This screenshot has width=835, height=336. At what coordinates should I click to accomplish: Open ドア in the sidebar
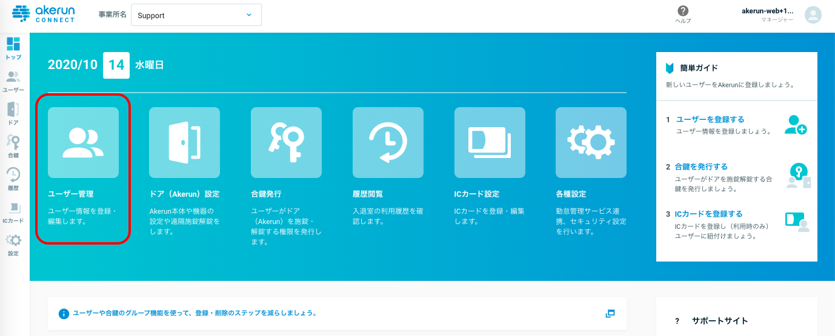click(13, 114)
